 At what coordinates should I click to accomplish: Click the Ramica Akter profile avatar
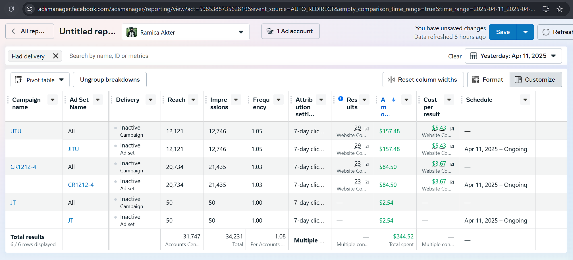coord(132,32)
